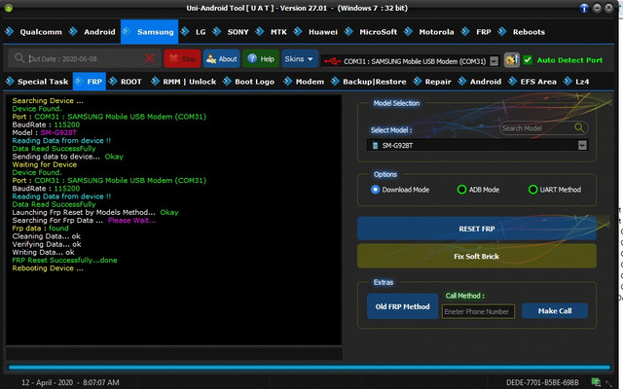Click the 'FRP Reset Successfully...done' log line
The image size is (623, 389).
click(65, 261)
